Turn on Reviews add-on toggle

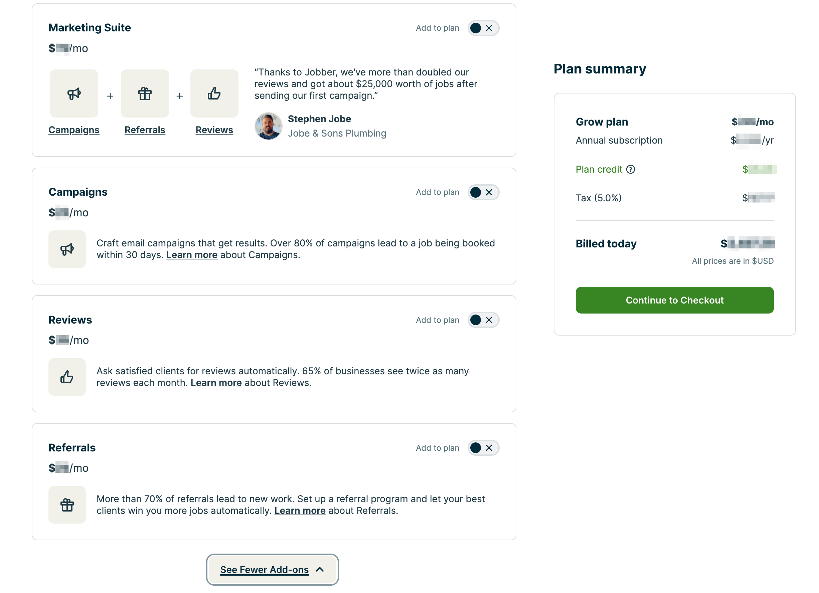tap(483, 320)
